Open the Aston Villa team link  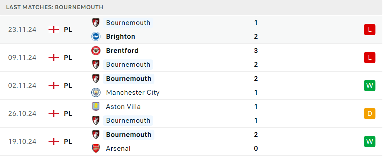[x=122, y=107]
